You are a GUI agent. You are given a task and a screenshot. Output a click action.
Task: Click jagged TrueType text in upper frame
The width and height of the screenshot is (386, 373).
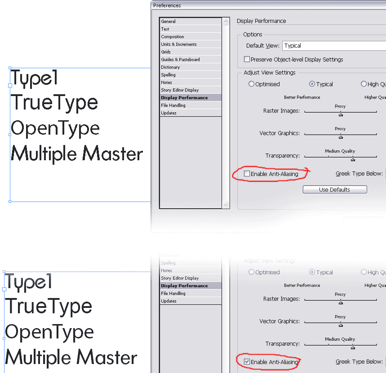tap(54, 103)
